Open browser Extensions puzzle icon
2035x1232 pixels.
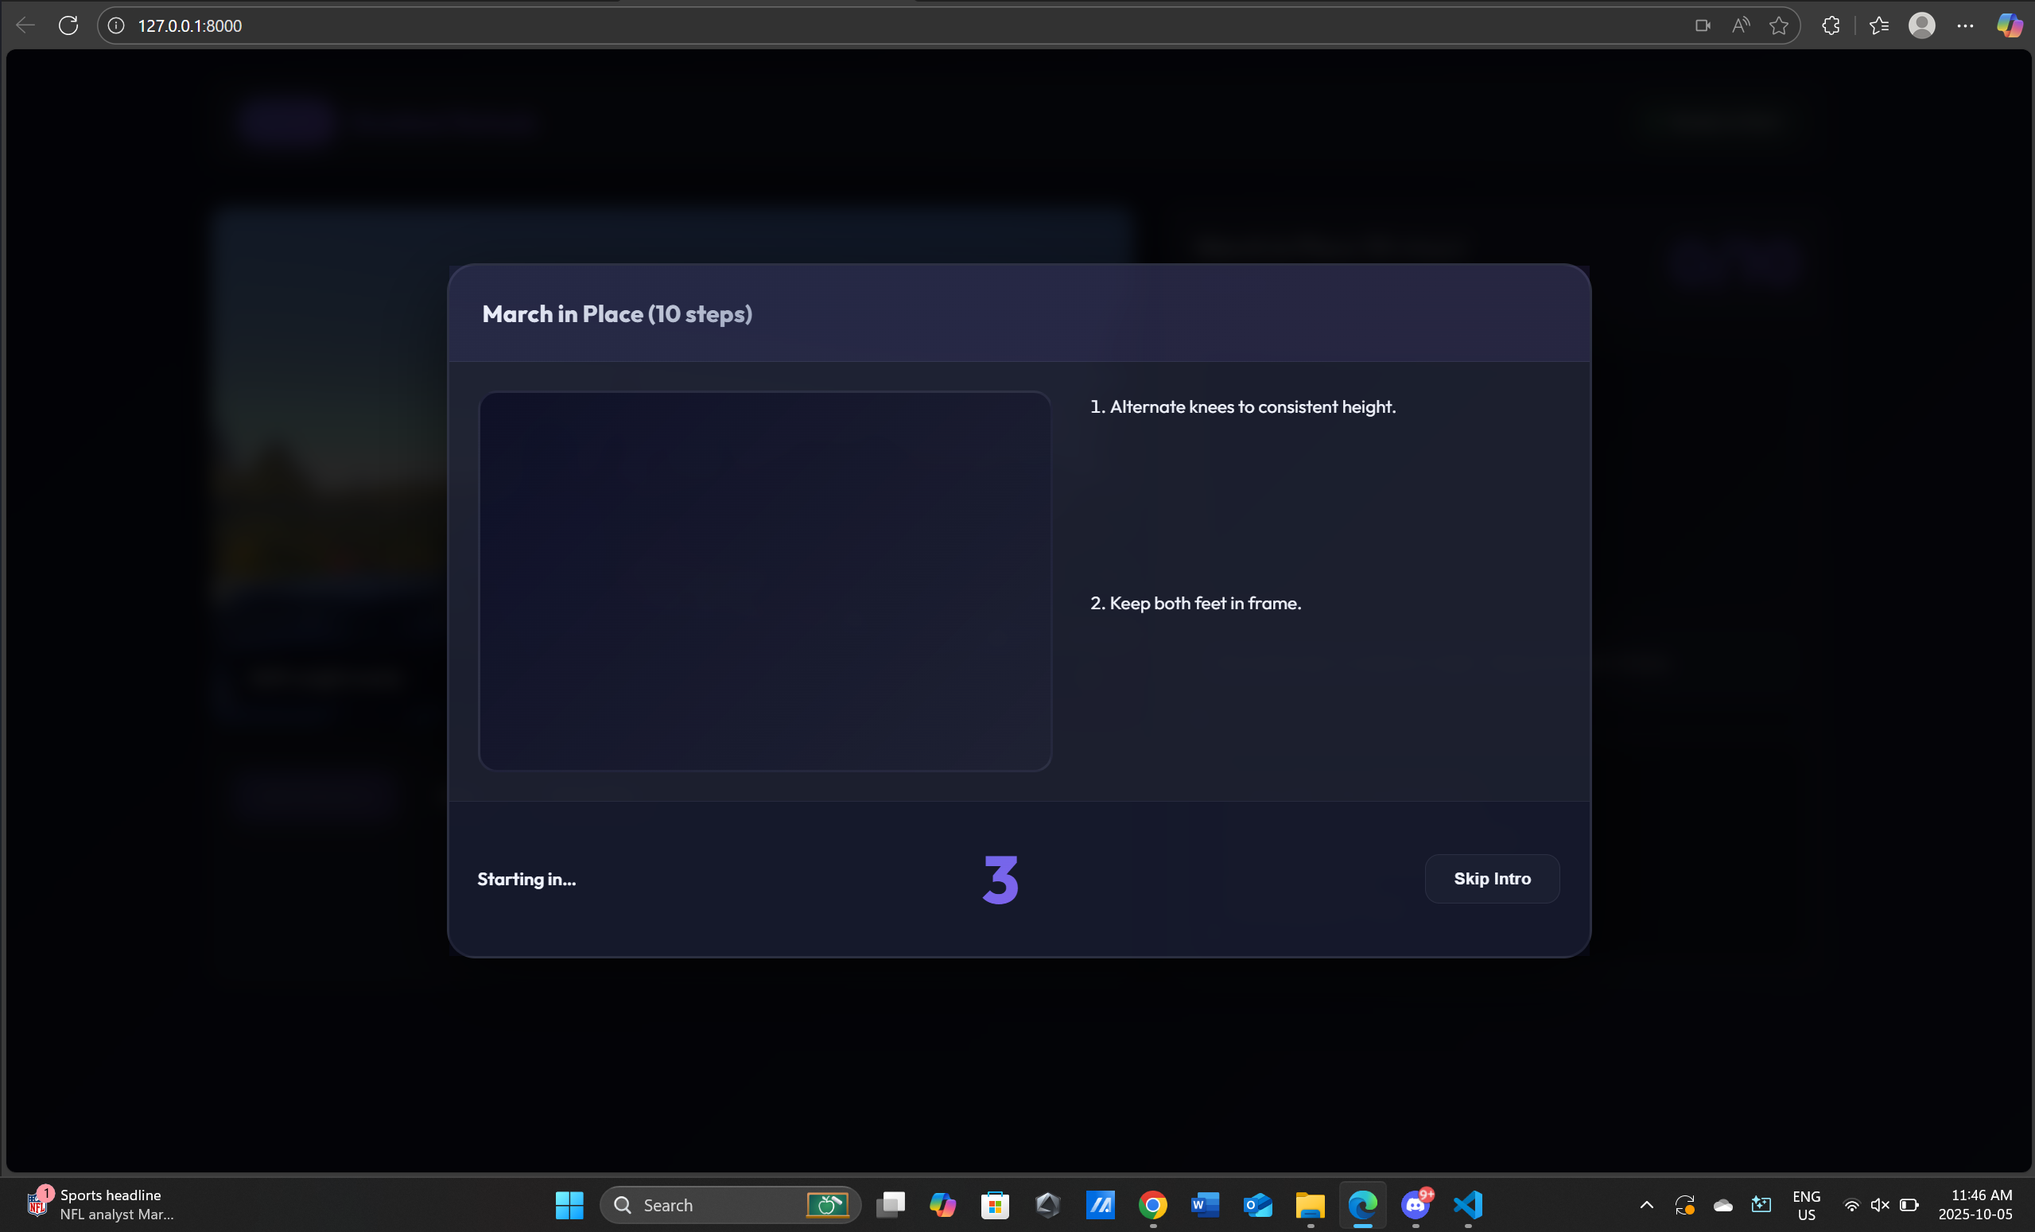(x=1830, y=25)
